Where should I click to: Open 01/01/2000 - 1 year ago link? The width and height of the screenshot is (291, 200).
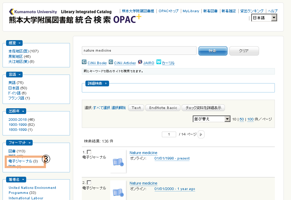(175, 189)
